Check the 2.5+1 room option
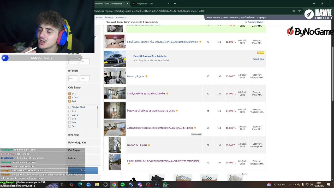 coord(70,115)
